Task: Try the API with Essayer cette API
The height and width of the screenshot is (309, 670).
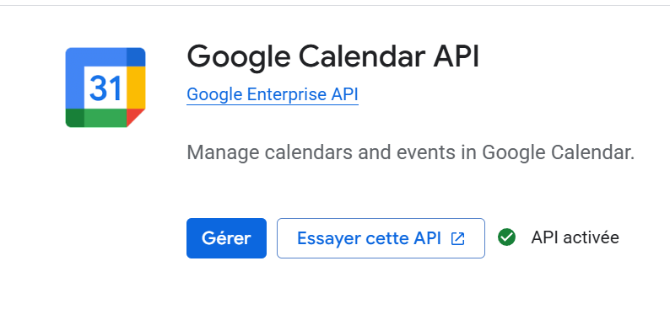Action: click(381, 238)
